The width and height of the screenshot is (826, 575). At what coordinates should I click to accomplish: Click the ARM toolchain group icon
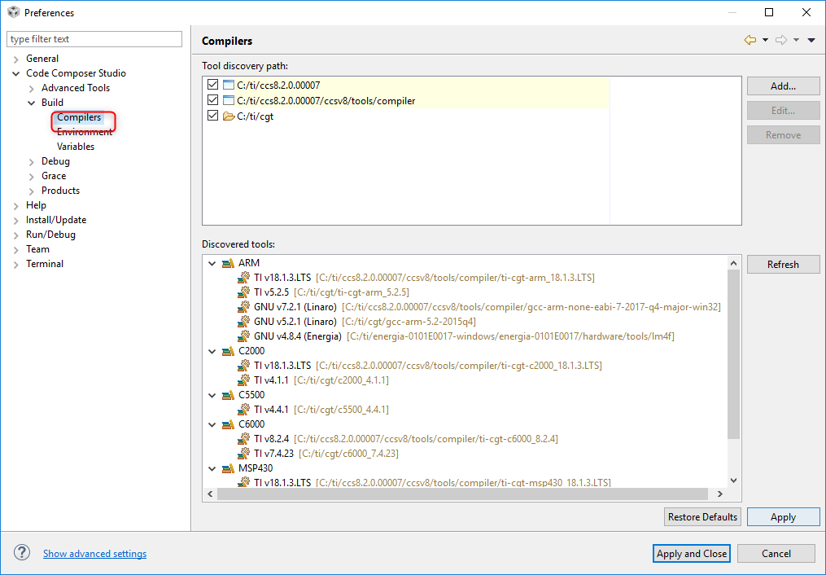(x=228, y=263)
